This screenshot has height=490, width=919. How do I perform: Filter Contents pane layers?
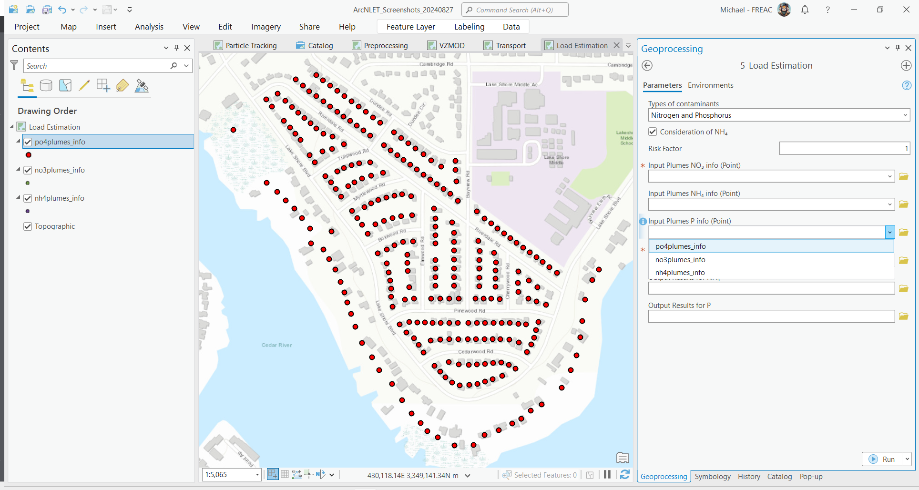tap(14, 65)
